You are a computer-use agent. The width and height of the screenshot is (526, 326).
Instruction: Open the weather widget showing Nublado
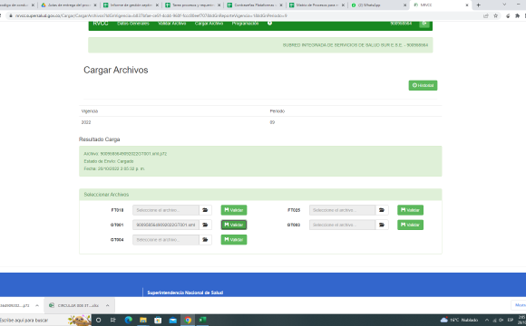coord(459,320)
